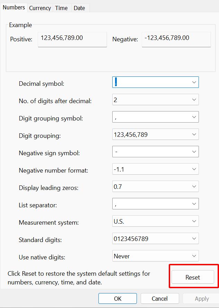This screenshot has height=308, width=219.
Task: Click the Cancel button
Action: click(x=160, y=299)
